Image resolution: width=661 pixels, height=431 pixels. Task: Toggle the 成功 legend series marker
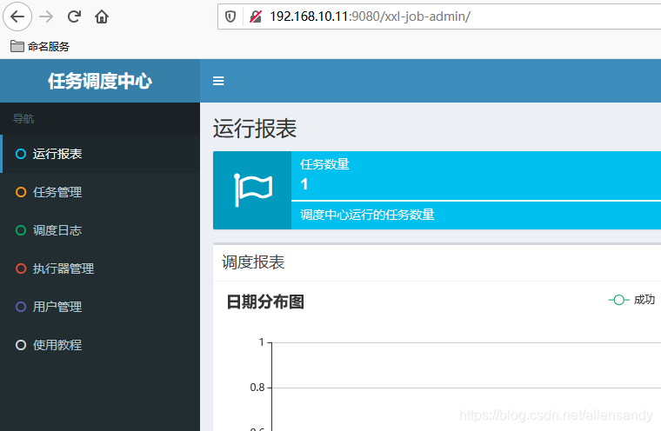(618, 300)
